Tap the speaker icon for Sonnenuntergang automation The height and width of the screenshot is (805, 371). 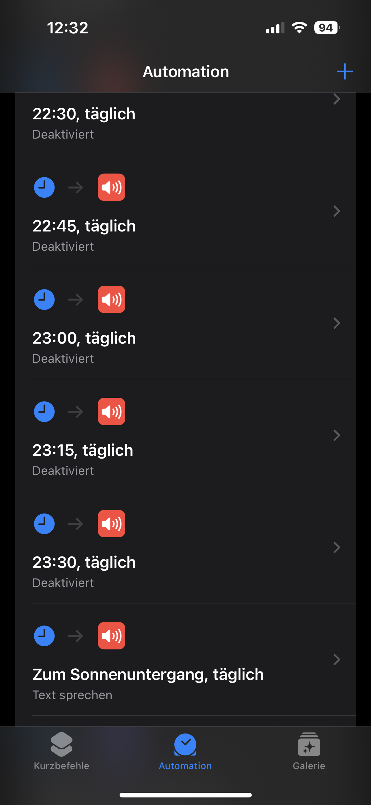pyautogui.click(x=111, y=636)
